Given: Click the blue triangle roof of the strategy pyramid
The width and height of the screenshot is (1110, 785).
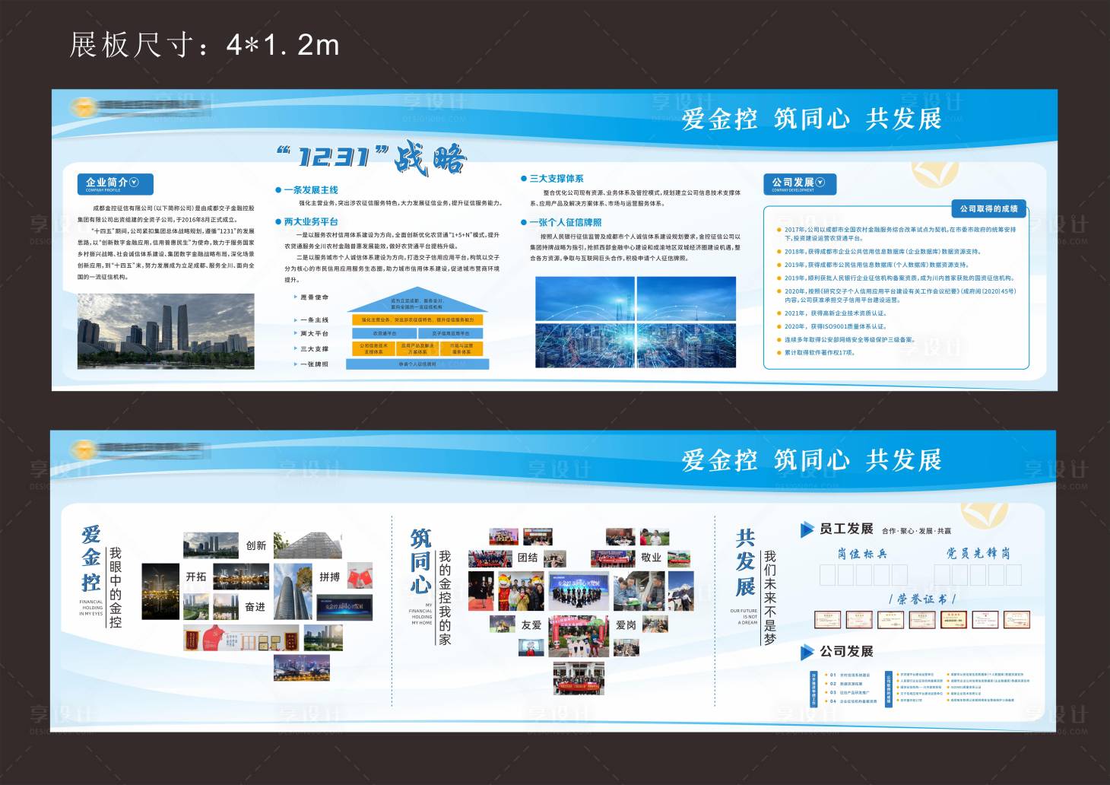Looking at the screenshot, I should 417,300.
